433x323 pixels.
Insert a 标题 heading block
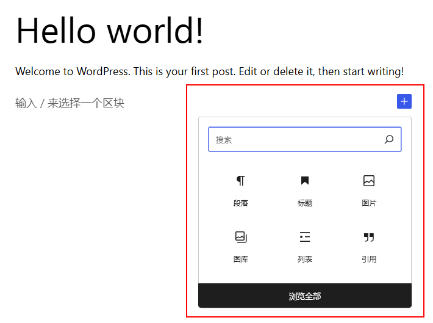[x=304, y=191]
